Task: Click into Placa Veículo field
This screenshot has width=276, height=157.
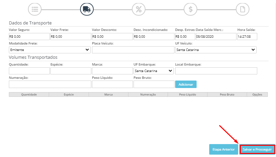Action: pos(133,50)
